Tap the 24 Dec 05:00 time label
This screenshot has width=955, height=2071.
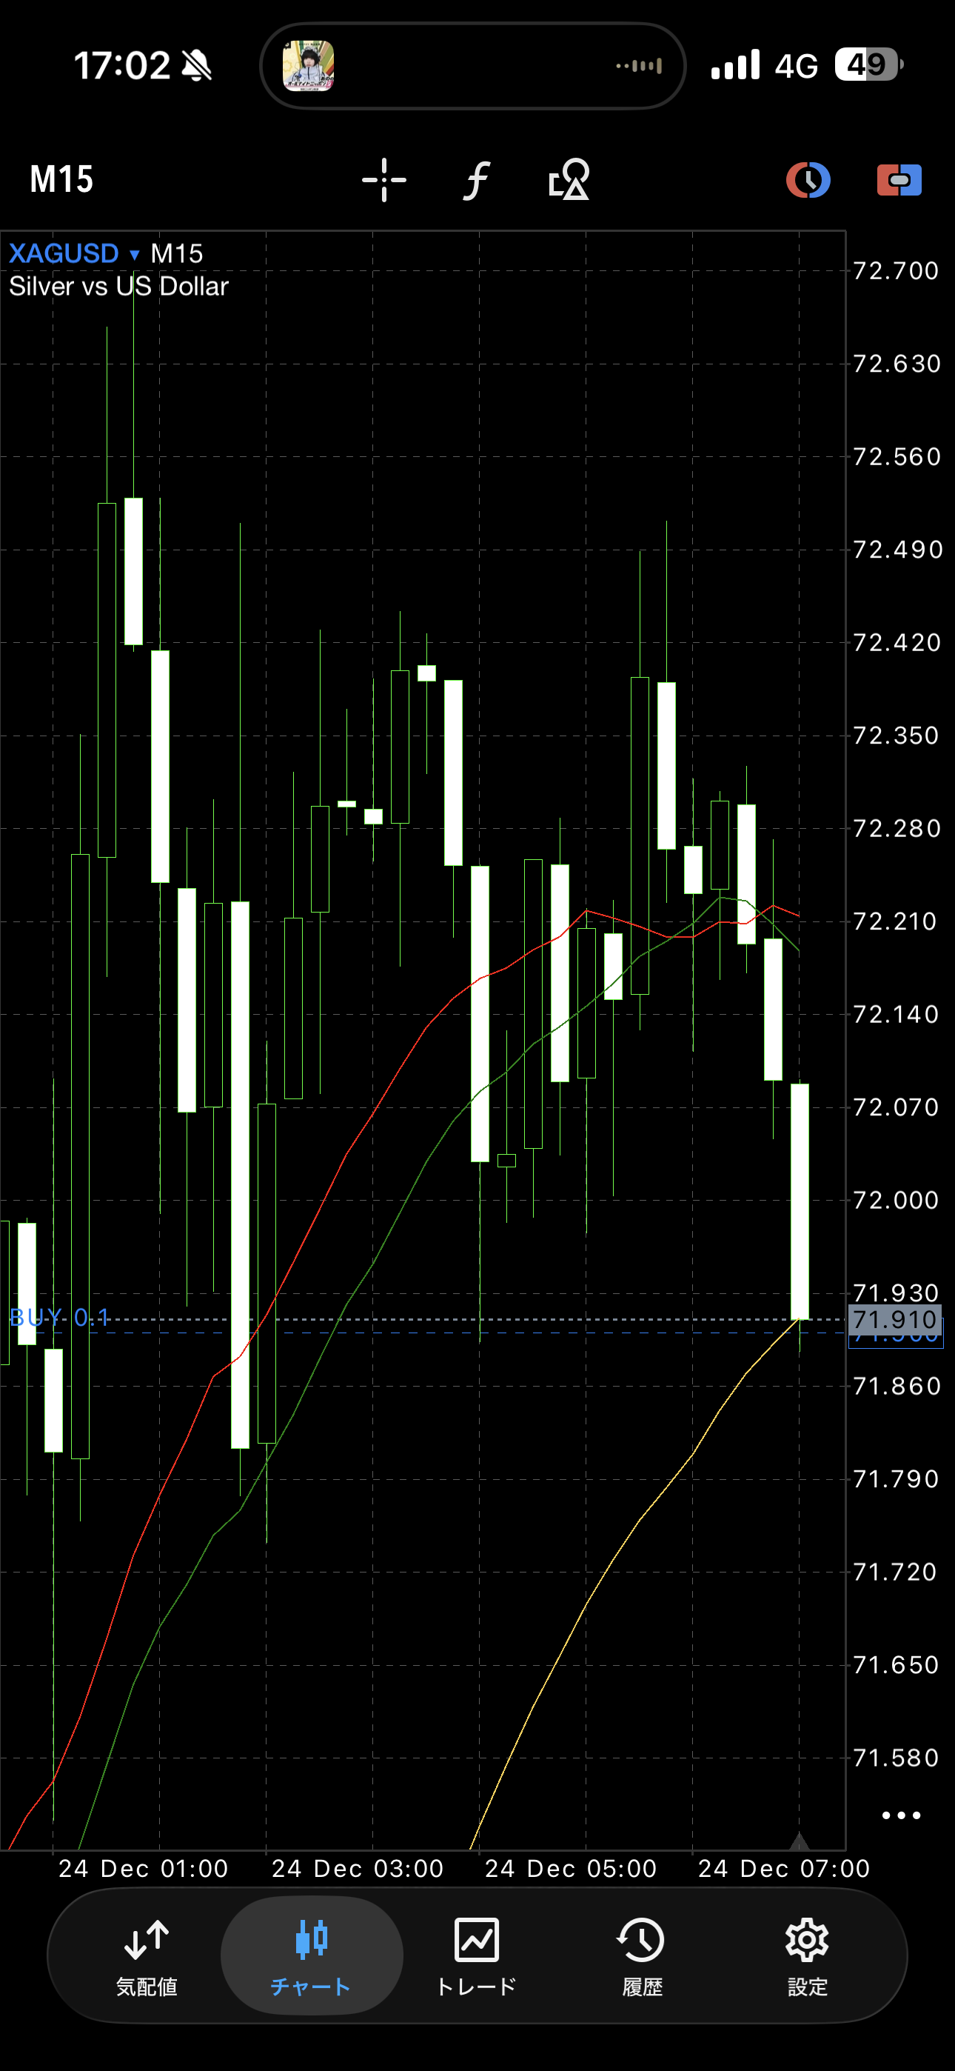click(570, 1867)
